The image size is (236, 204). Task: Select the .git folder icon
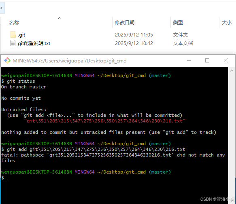pyautogui.click(x=13, y=35)
